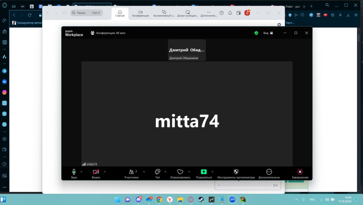Open Инструменты организатора host tools

236,173
